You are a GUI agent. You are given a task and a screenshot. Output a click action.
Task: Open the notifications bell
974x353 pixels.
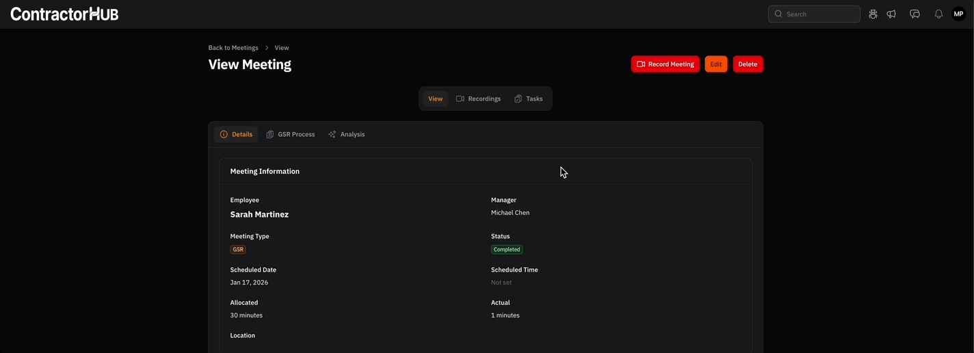tap(938, 14)
